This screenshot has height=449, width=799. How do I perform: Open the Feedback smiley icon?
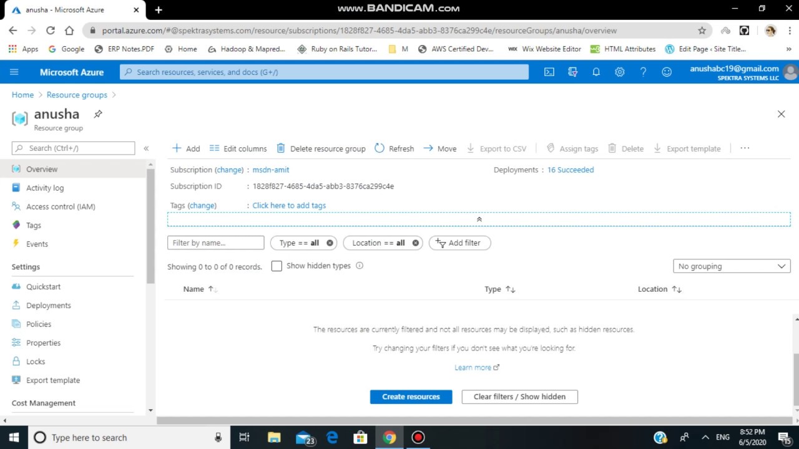click(x=667, y=72)
